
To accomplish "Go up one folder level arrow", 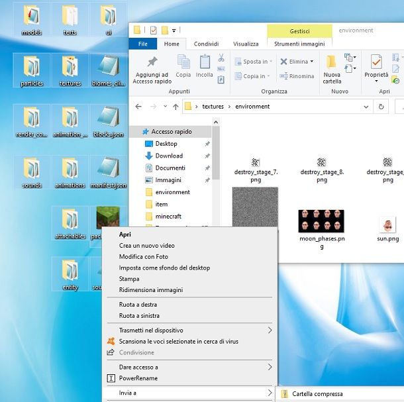I will point(176,107).
